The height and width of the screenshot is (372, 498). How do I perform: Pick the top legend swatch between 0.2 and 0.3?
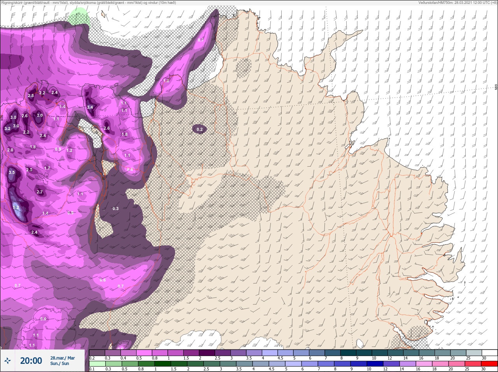point(97,353)
